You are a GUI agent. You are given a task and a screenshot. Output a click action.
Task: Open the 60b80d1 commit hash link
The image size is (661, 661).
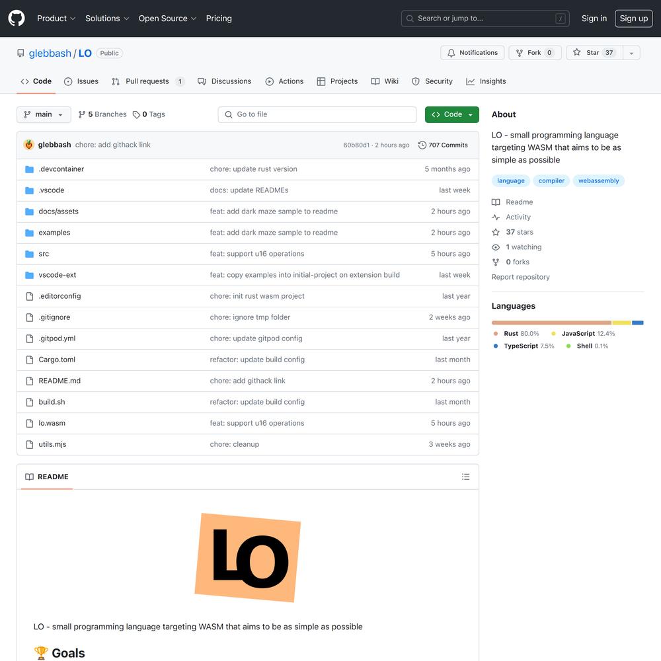click(x=356, y=145)
